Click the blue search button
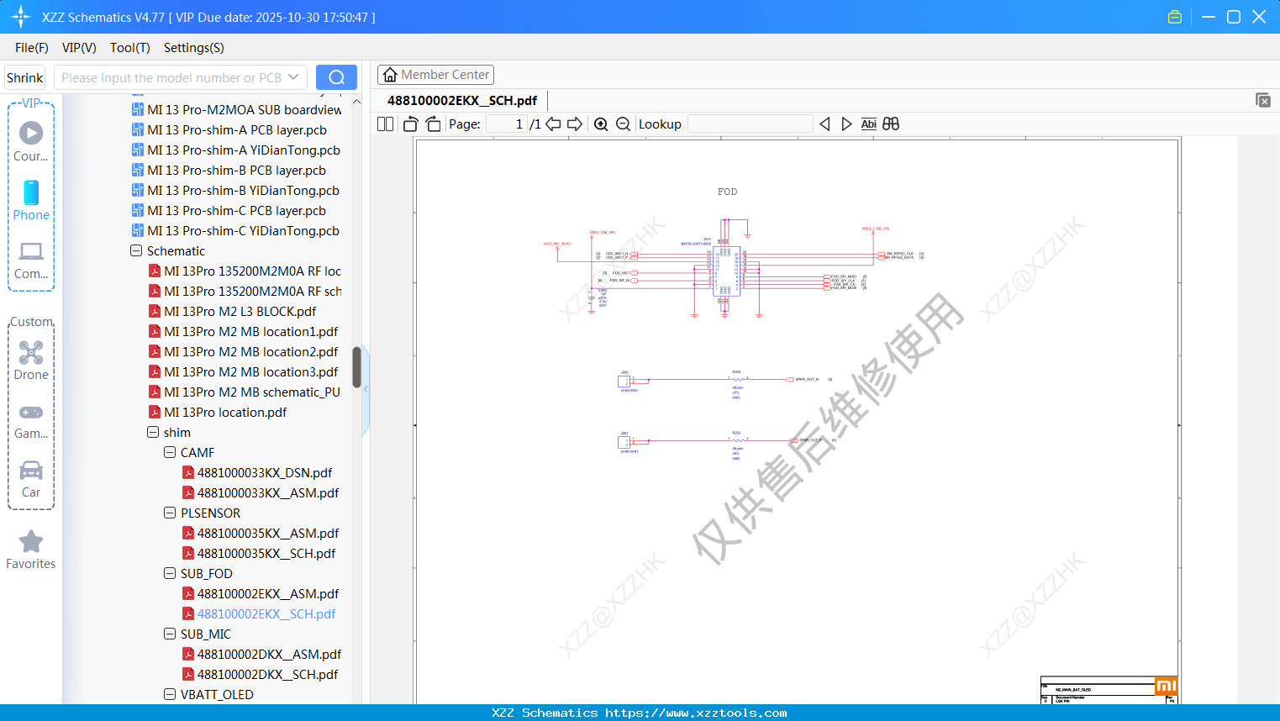 click(x=336, y=77)
